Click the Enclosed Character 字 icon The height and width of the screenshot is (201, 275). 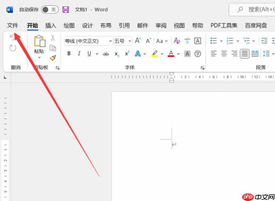198,54
